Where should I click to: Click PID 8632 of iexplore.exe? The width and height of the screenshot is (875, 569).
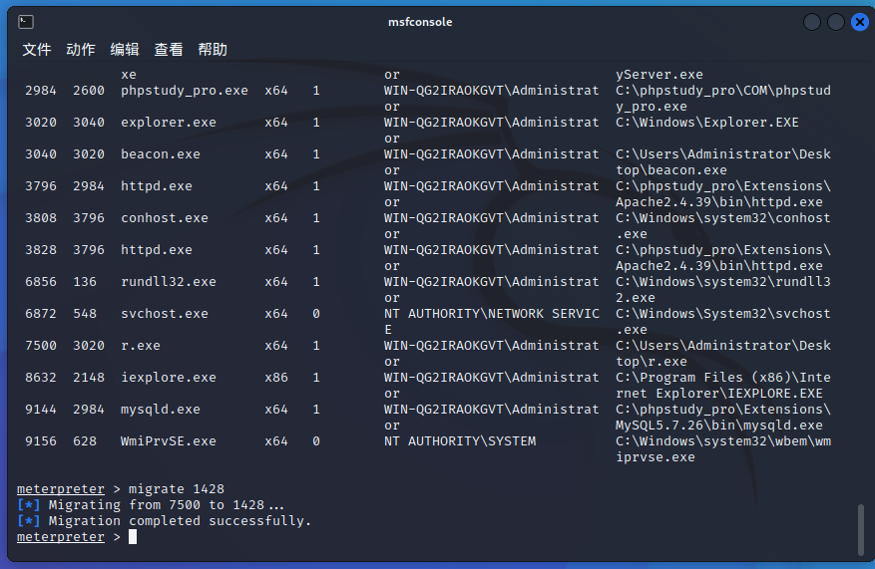pos(41,378)
